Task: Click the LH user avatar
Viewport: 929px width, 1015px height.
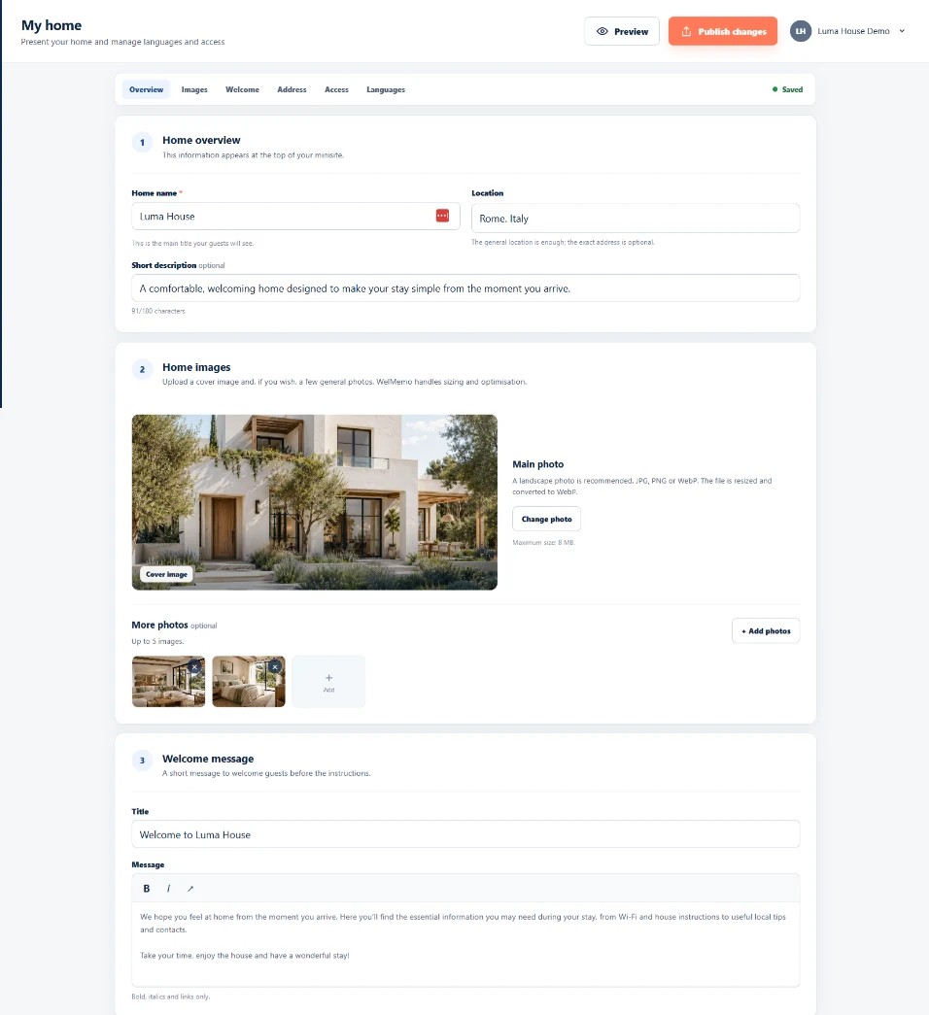Action: [801, 31]
